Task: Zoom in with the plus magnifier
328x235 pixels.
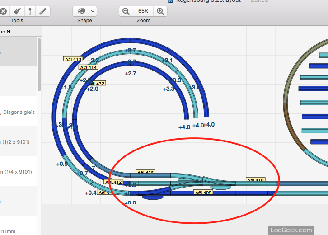Action: click(160, 11)
